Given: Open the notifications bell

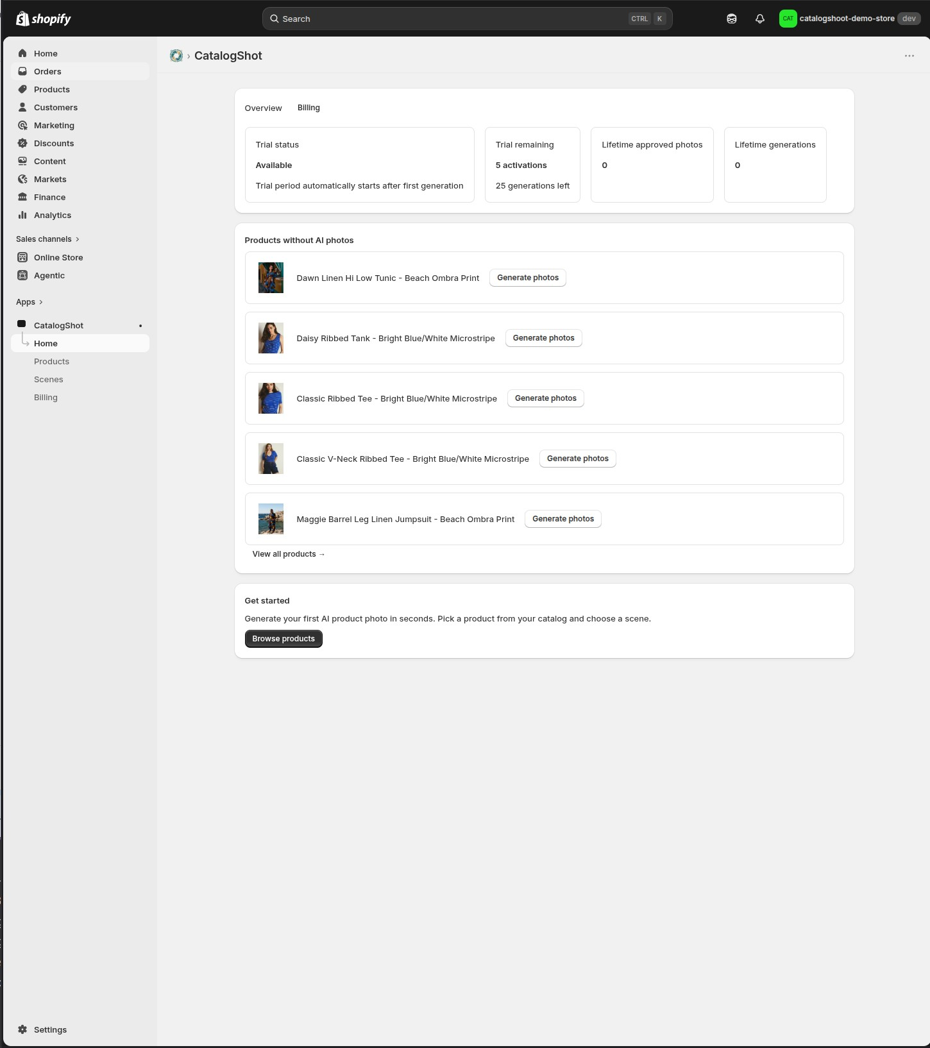Looking at the screenshot, I should click(x=760, y=19).
